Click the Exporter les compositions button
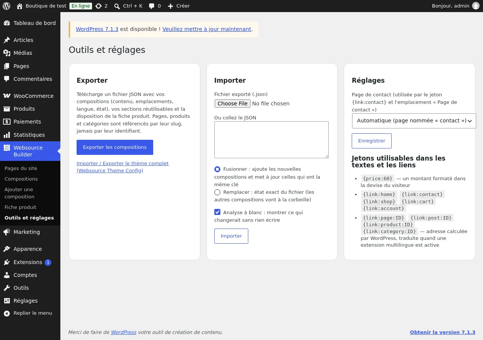This screenshot has height=340, width=483. [115, 147]
